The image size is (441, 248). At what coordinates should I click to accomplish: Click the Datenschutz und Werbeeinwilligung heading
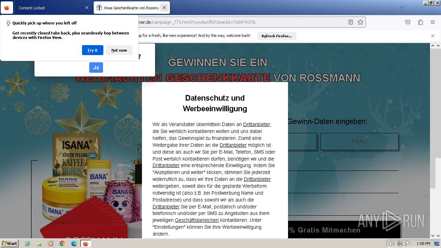tap(215, 103)
